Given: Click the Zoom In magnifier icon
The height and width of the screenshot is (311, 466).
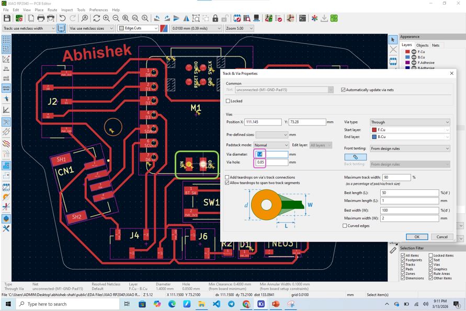Looking at the screenshot, I should 106,18.
